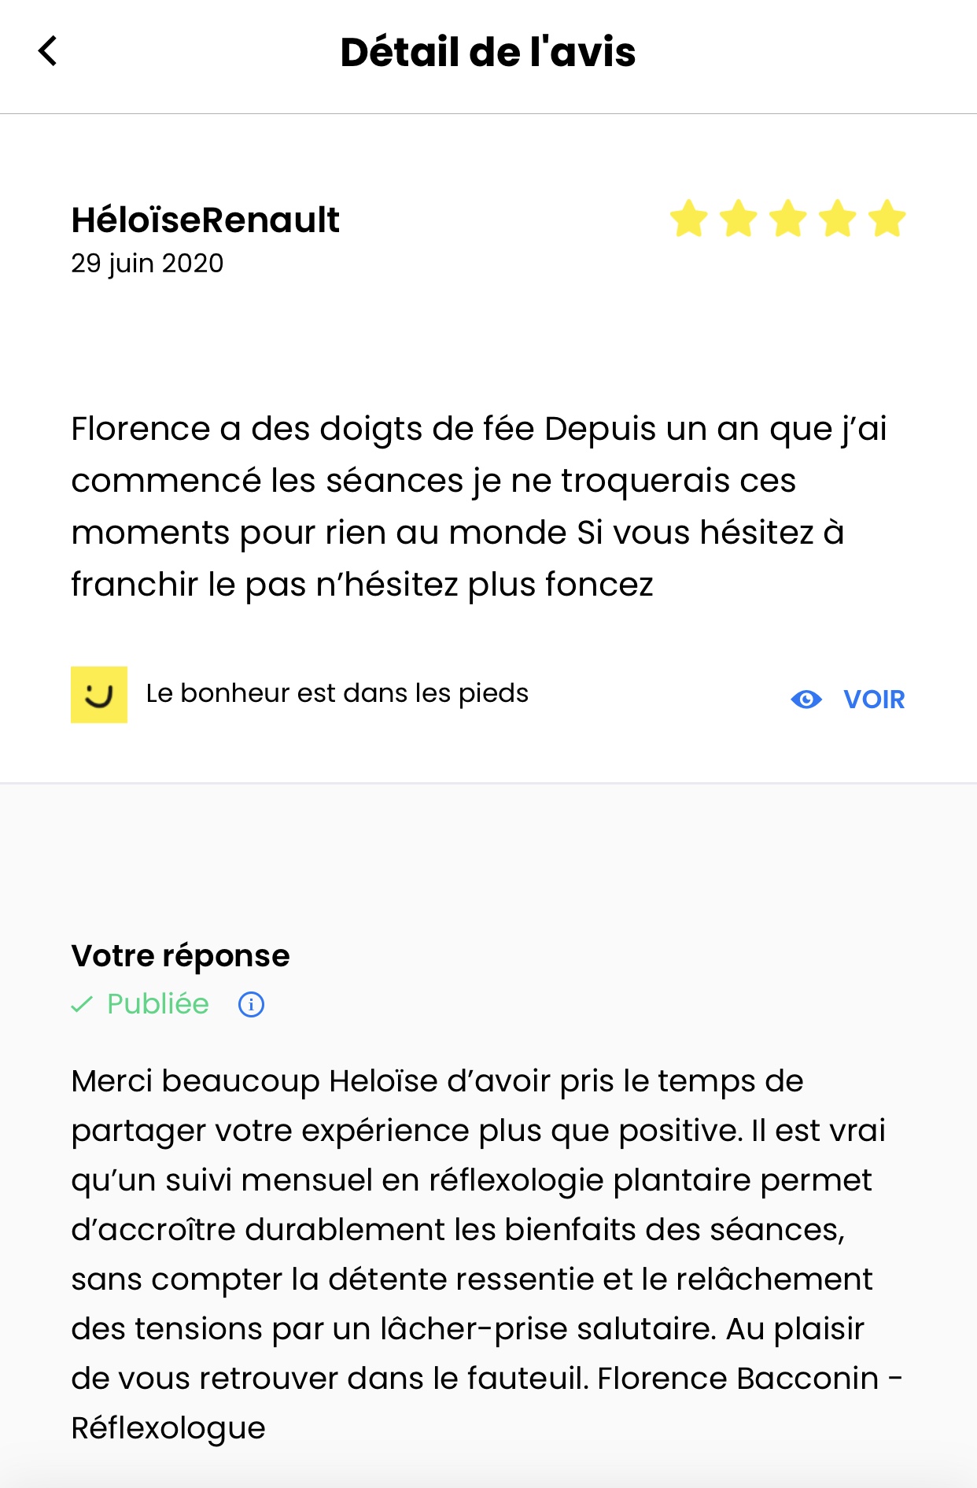The height and width of the screenshot is (1488, 977).
Task: Open the info icon beside Publiée
Action: (251, 1005)
